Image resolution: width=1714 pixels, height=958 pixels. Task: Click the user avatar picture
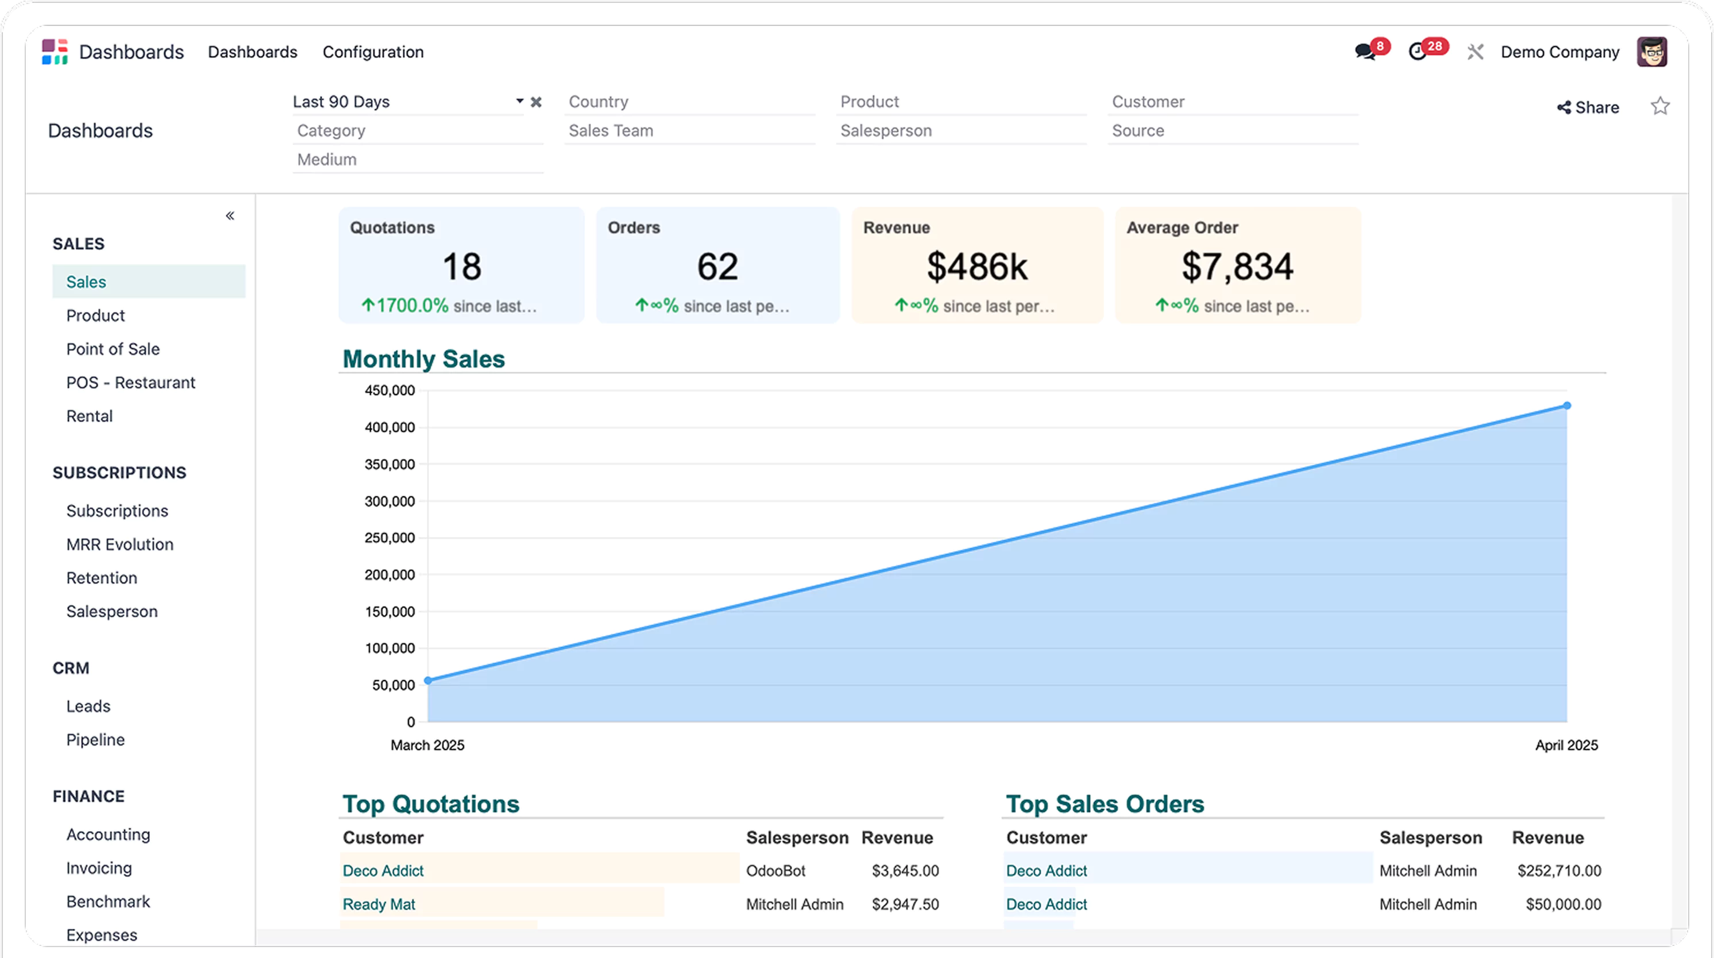pos(1651,52)
